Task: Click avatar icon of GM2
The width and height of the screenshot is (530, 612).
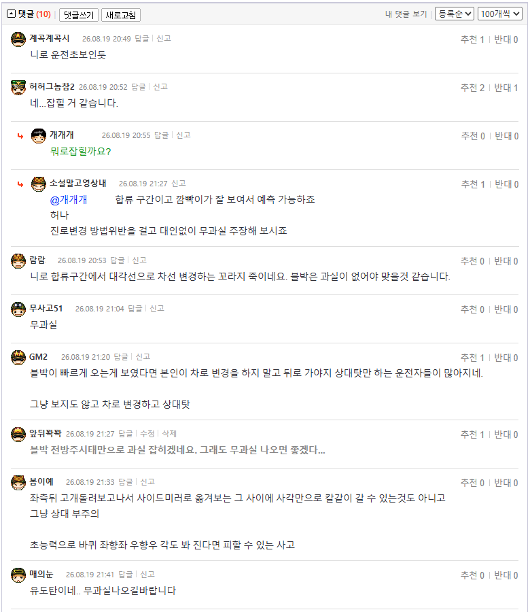Action: pos(18,358)
